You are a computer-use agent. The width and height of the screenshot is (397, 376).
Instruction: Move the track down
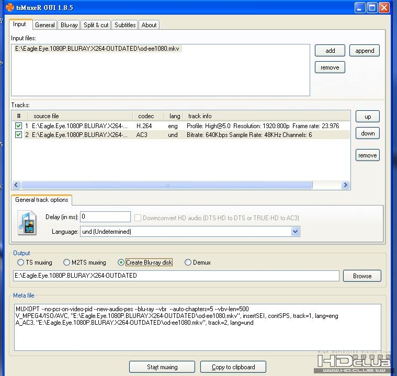coord(368,133)
